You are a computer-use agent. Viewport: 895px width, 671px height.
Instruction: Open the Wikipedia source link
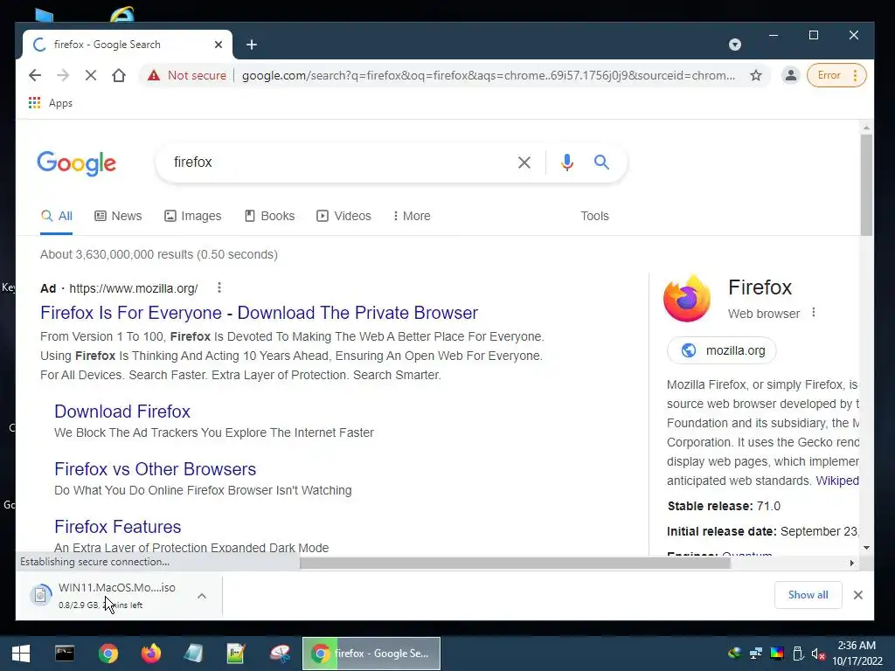click(836, 481)
